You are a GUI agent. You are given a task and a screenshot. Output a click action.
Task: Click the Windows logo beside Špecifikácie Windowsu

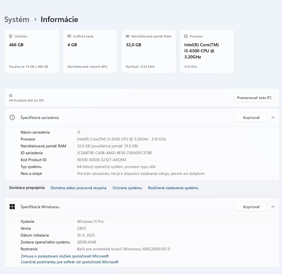pos(12,207)
